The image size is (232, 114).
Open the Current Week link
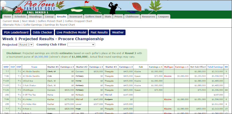pos(11,21)
